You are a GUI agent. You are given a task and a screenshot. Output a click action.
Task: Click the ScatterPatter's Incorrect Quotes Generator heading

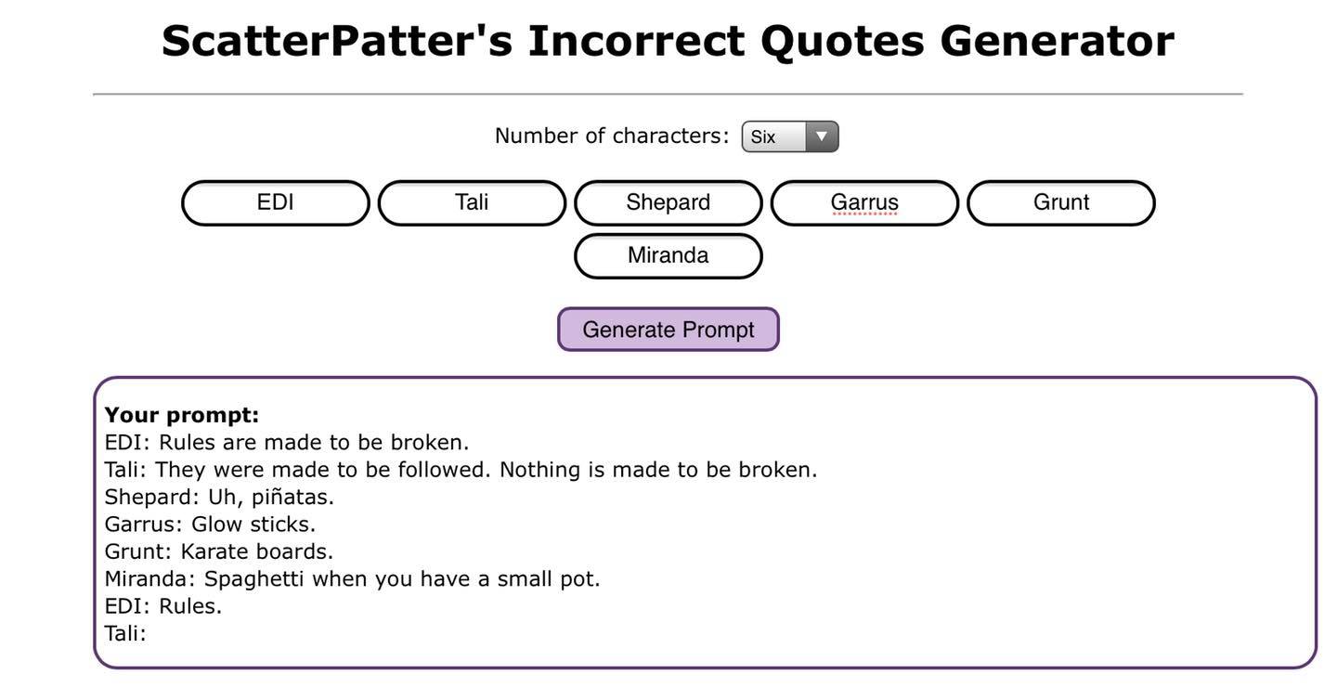point(668,41)
